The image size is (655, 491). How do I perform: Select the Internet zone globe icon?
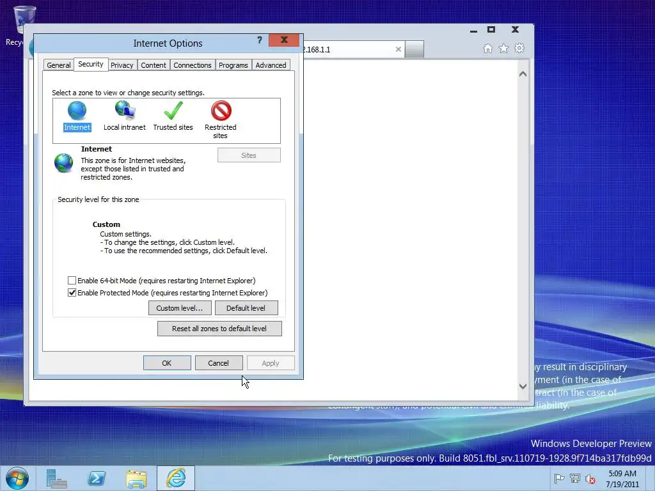77,111
